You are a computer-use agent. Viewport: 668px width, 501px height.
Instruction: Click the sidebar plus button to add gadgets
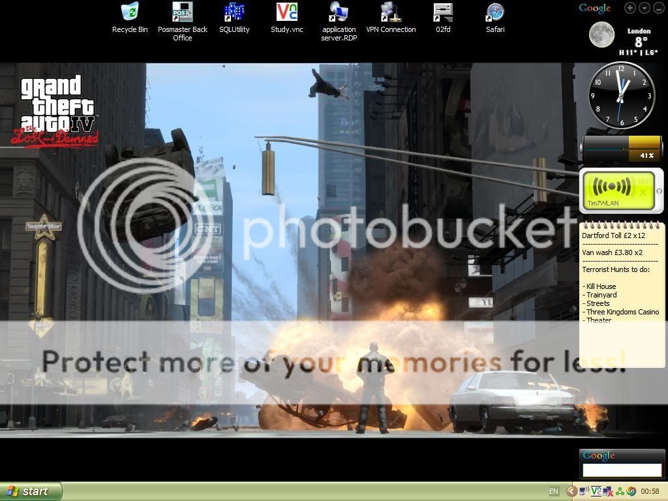(630, 8)
